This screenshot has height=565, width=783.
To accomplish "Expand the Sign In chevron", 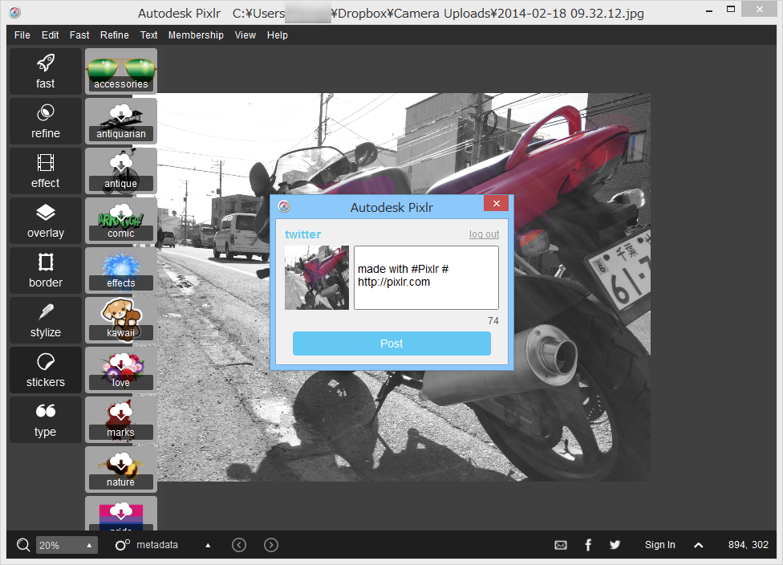I will pos(699,546).
